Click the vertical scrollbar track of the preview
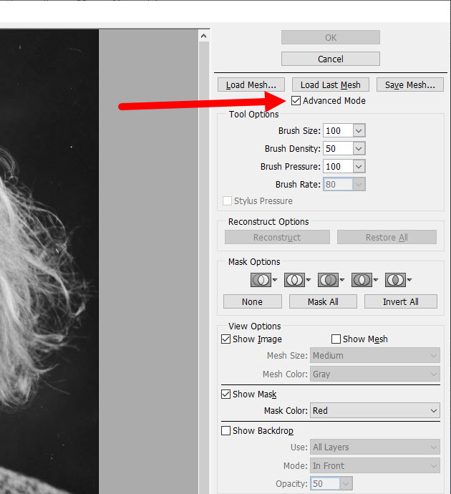The height and width of the screenshot is (494, 451). (x=204, y=268)
